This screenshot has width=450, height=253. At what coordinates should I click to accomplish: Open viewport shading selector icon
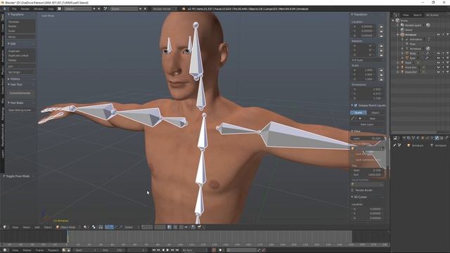pyautogui.click(x=85, y=227)
